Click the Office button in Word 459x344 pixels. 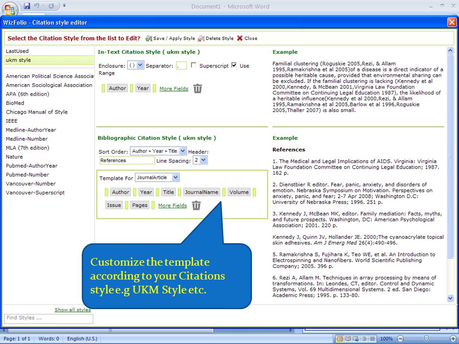coord(10,9)
